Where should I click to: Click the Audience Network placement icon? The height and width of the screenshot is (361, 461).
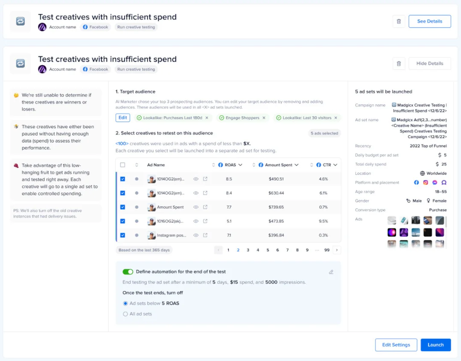[x=443, y=182]
